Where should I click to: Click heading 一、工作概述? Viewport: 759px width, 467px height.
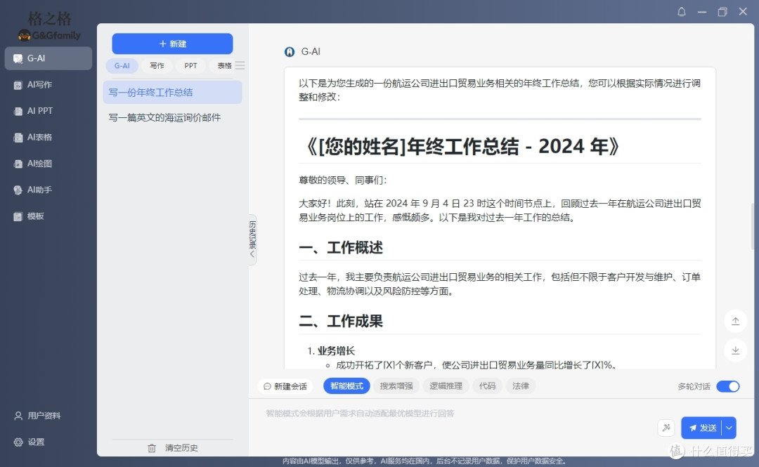(x=341, y=248)
